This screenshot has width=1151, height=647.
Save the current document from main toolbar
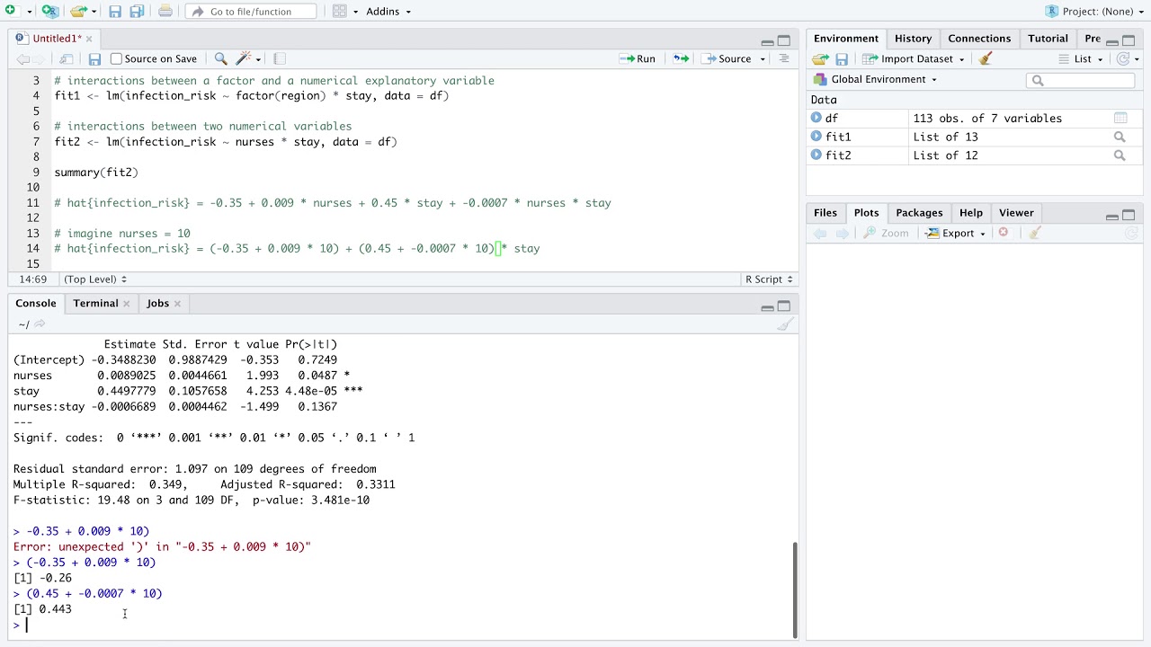tap(115, 12)
